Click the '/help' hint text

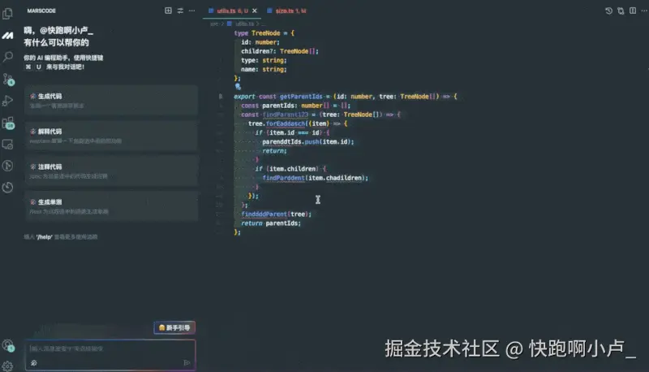(45, 237)
